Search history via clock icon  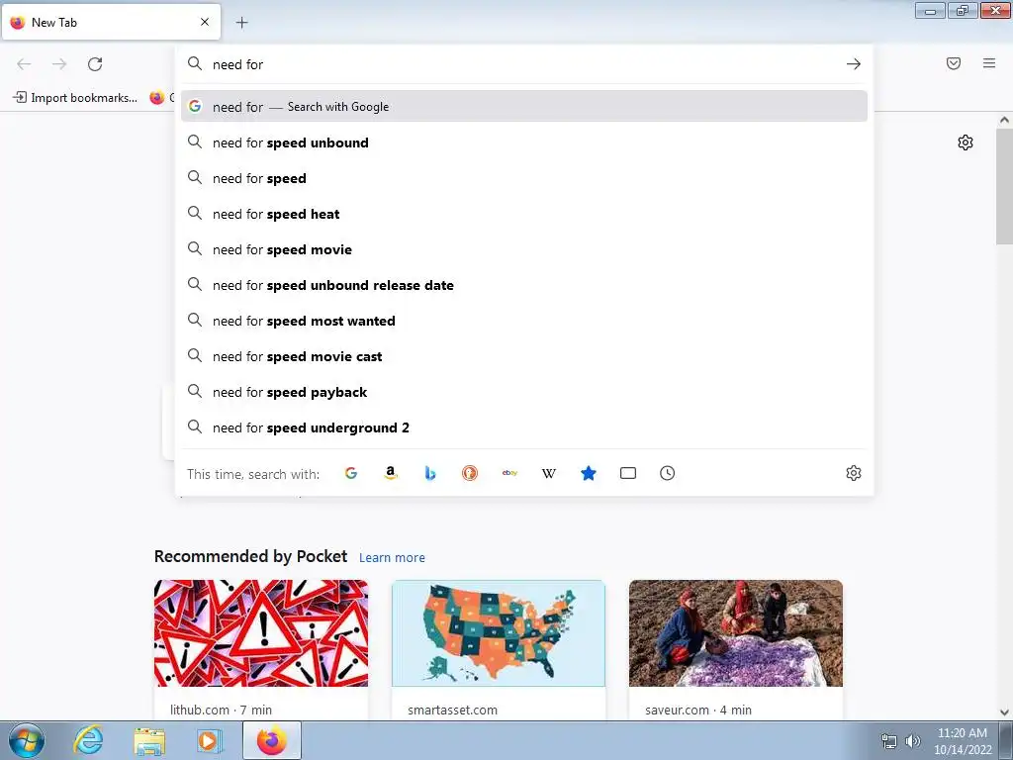coord(668,473)
